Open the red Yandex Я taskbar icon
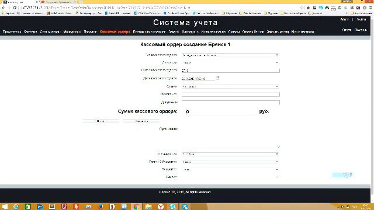Viewport: 374px width, 210px height. pyautogui.click(x=112, y=206)
